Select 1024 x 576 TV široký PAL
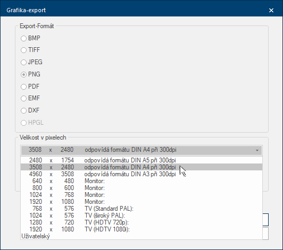The width and height of the screenshot is (283, 250). pos(141,215)
